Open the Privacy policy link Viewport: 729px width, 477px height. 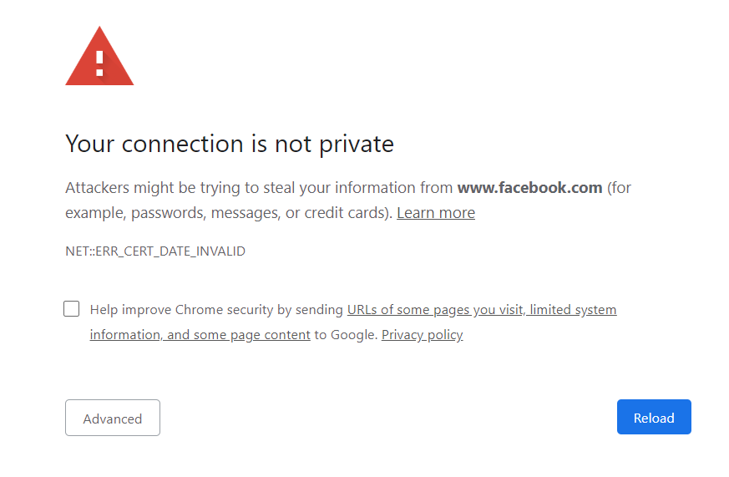point(422,335)
